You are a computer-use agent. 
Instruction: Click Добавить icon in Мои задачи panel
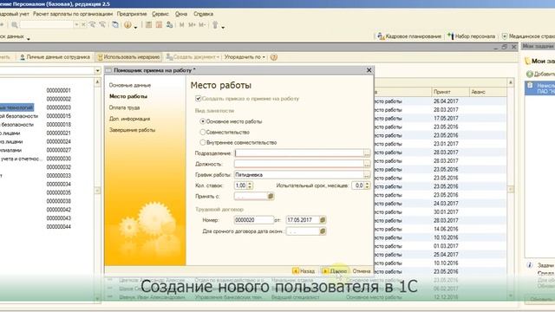pos(530,74)
